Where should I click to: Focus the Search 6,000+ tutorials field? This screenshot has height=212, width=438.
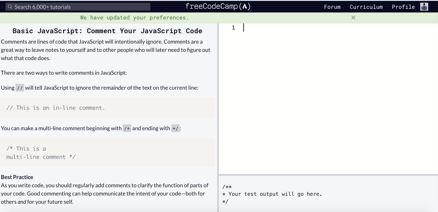[x=79, y=7]
